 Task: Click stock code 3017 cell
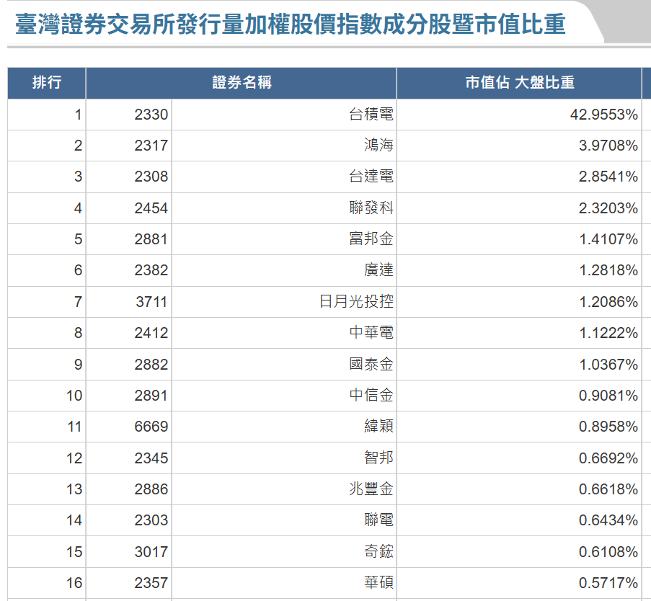coord(151,552)
